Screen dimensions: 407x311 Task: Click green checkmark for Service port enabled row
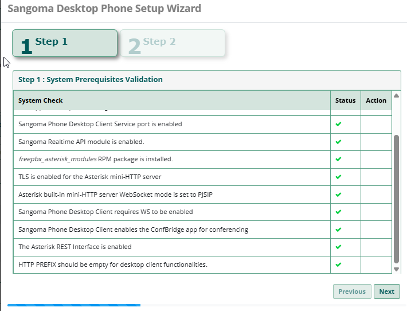point(338,124)
